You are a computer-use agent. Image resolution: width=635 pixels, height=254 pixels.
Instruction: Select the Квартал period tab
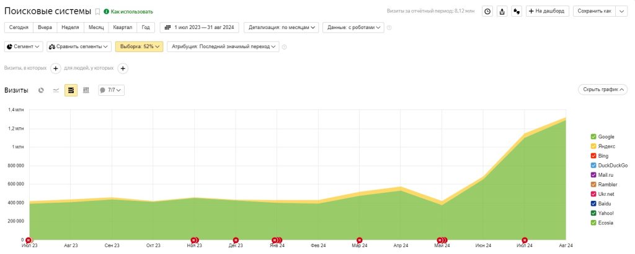tap(123, 27)
